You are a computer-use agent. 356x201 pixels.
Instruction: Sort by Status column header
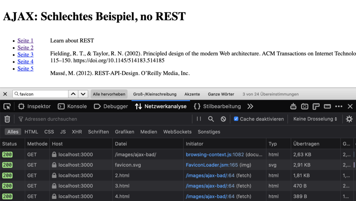12,143
